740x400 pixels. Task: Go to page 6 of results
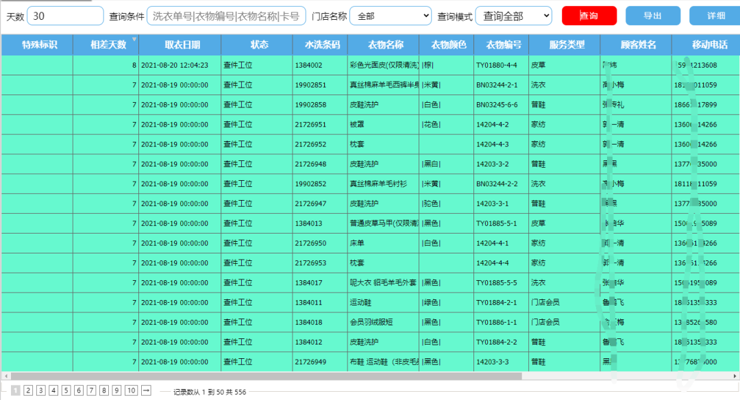click(79, 390)
